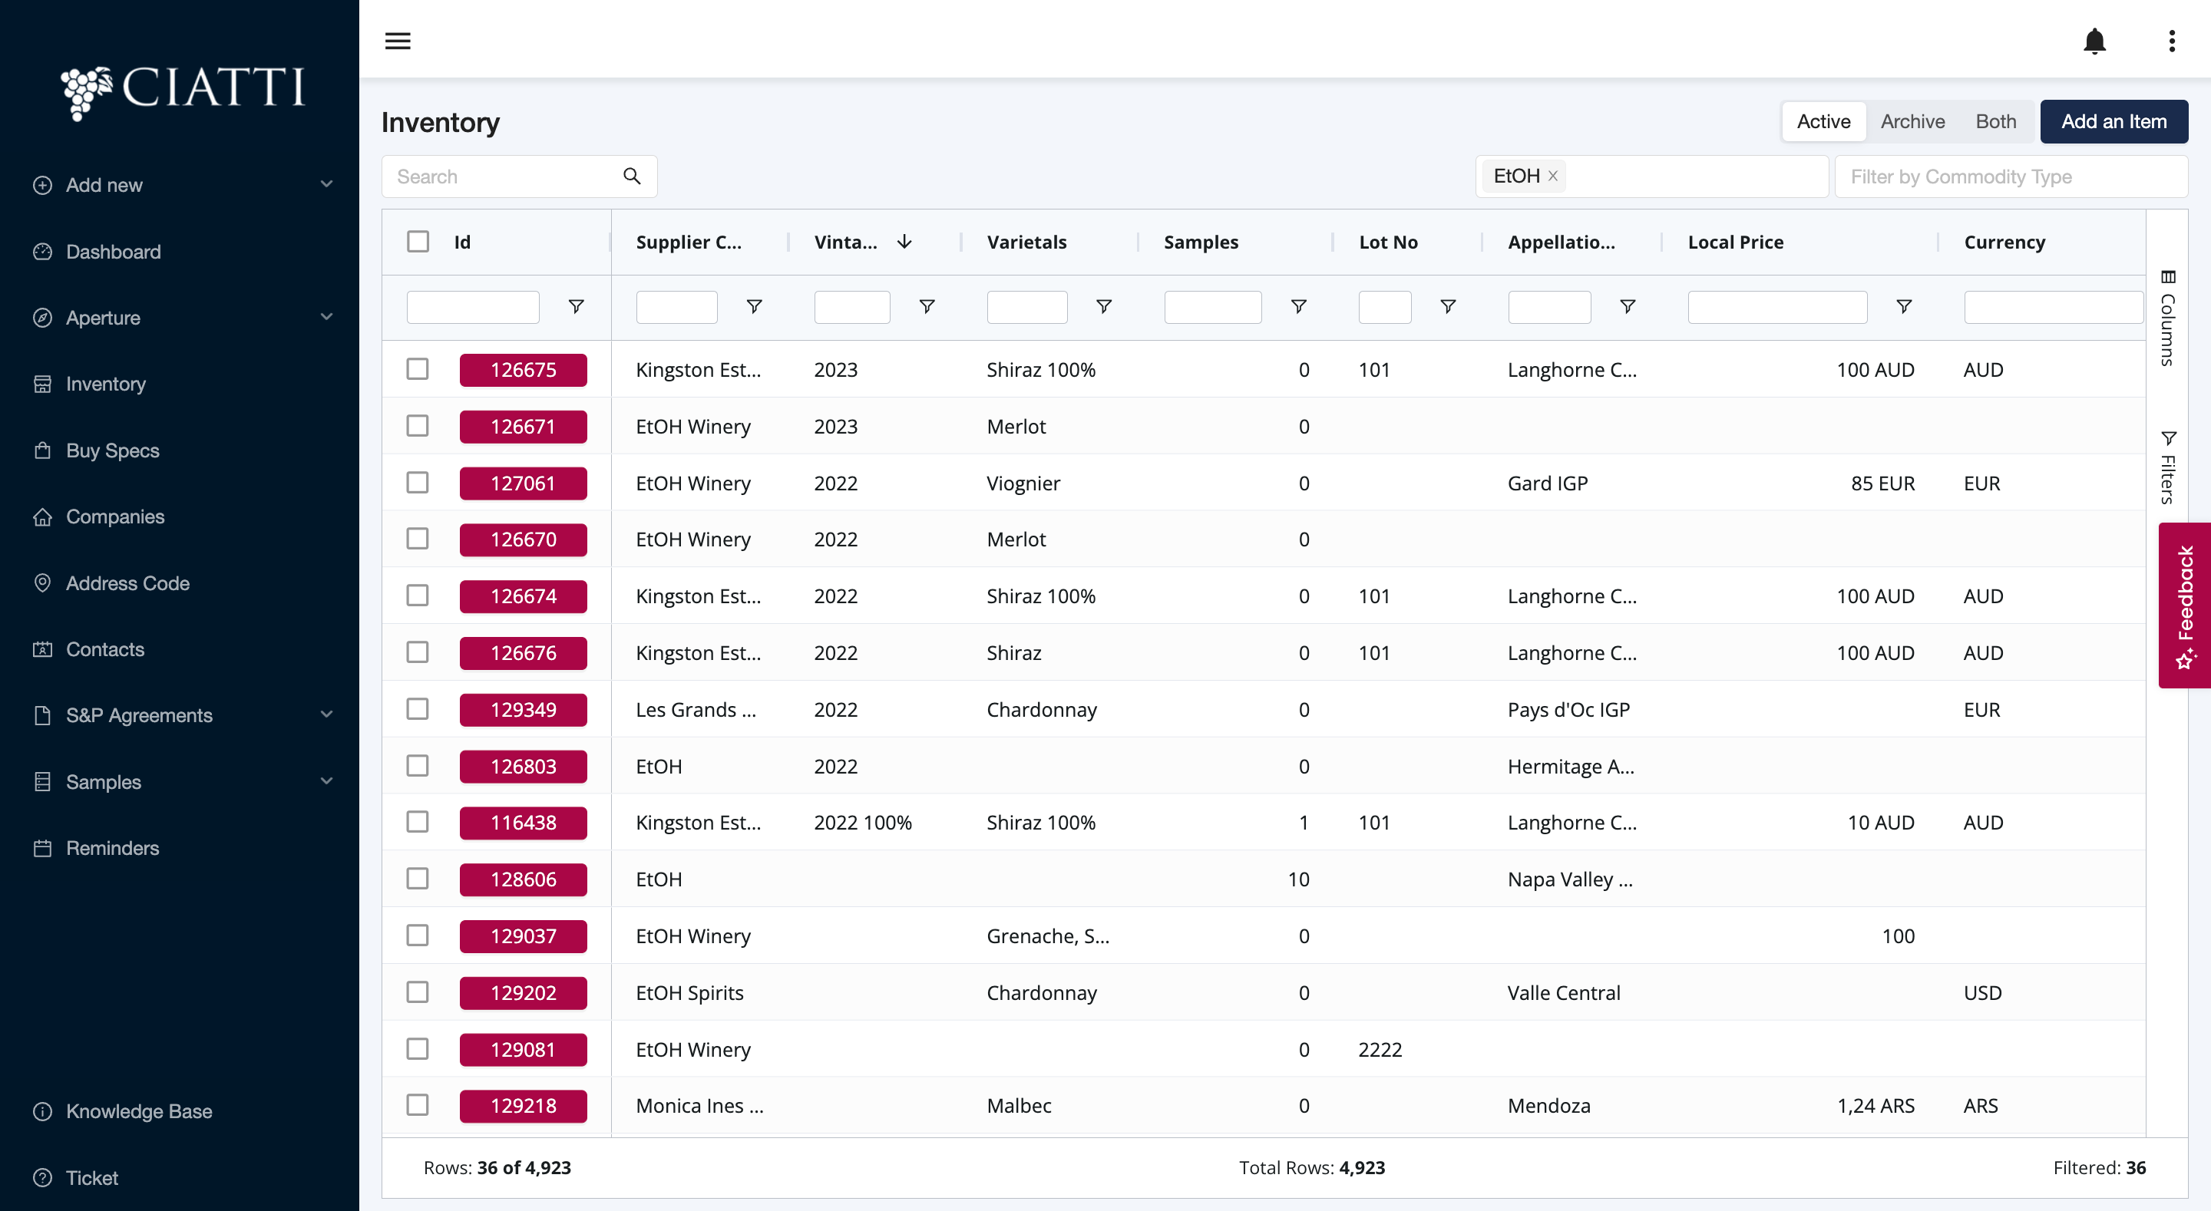This screenshot has width=2211, height=1211.
Task: Toggle the select-all header checkbox
Action: pyautogui.click(x=418, y=242)
